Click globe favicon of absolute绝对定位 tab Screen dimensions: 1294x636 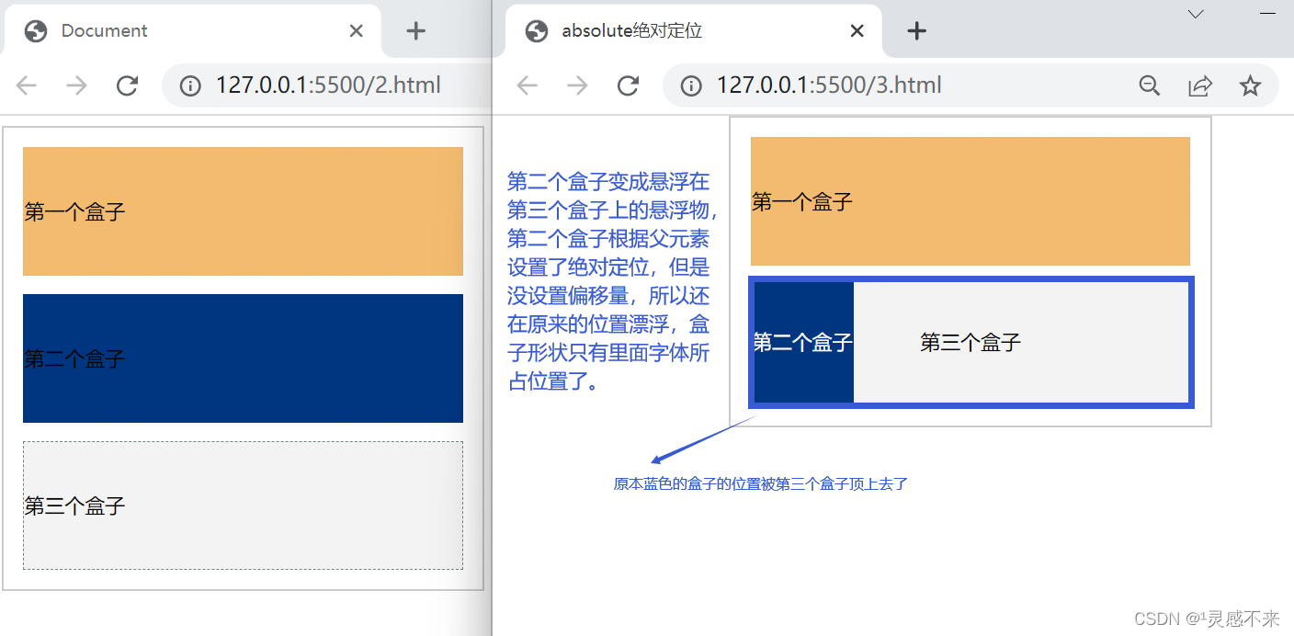537,31
